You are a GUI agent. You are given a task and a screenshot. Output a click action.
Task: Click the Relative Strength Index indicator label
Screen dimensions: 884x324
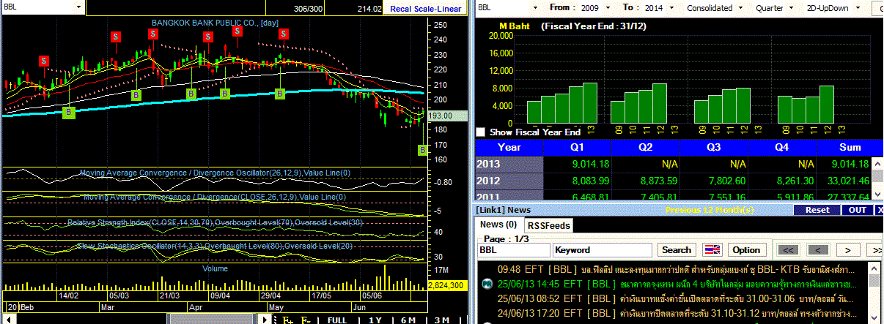[x=214, y=222]
